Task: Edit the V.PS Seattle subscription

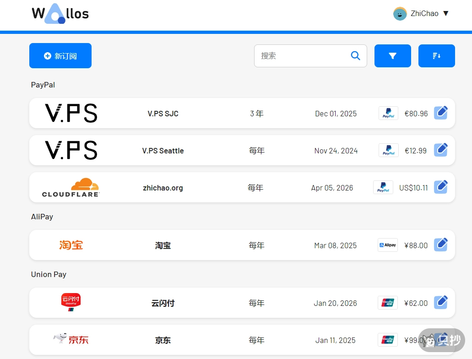Action: (x=440, y=150)
